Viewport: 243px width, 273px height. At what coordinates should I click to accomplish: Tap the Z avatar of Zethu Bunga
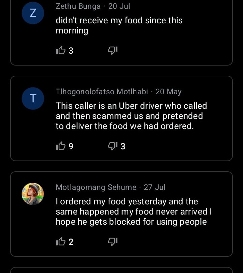(33, 13)
